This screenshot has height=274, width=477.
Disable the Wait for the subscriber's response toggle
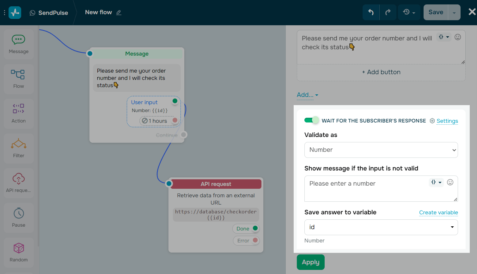pos(311,120)
